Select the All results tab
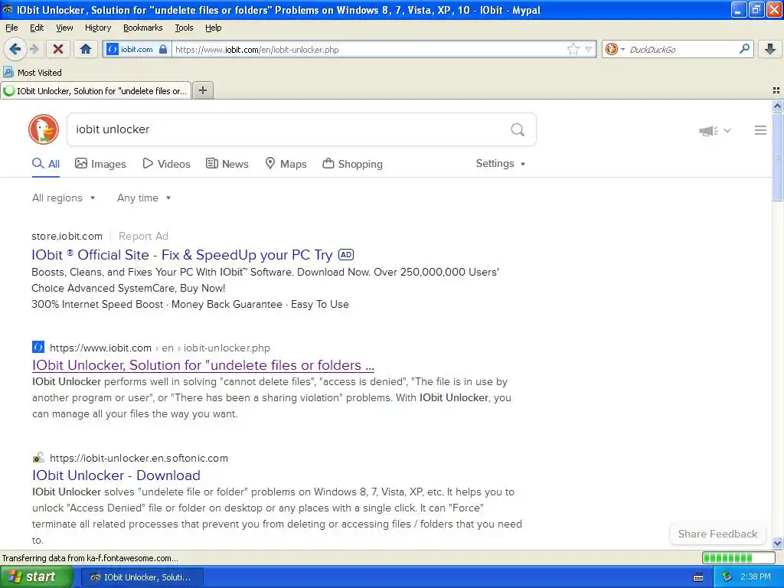Screen dimensions: 784x588 click(46, 164)
